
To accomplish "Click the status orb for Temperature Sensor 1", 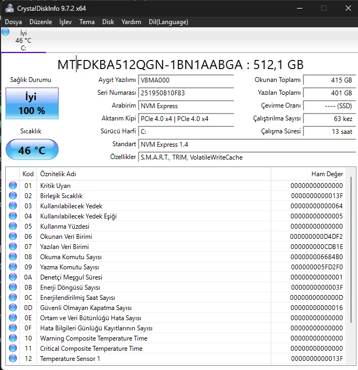I will [x=13, y=358].
